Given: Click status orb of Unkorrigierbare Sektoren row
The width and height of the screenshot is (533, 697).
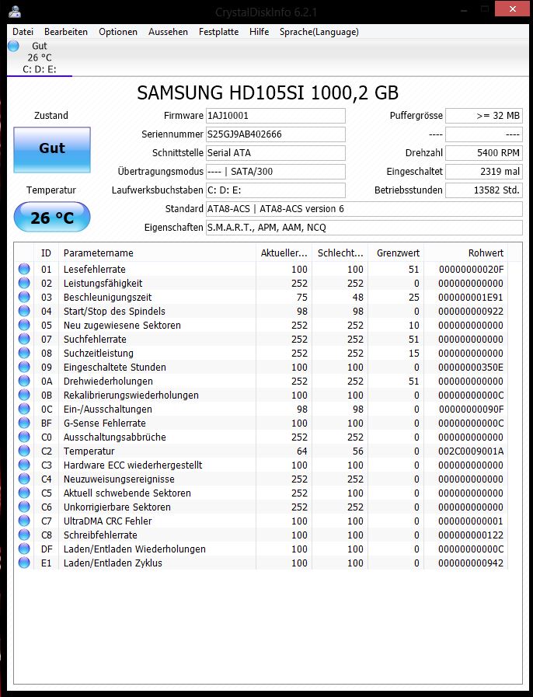Looking at the screenshot, I should tap(24, 507).
